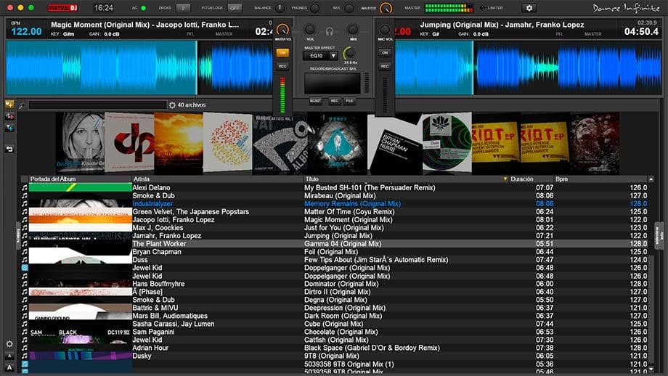Click the blue plus filter folder sidebar icon
668x376 pixels.
[x=9, y=128]
